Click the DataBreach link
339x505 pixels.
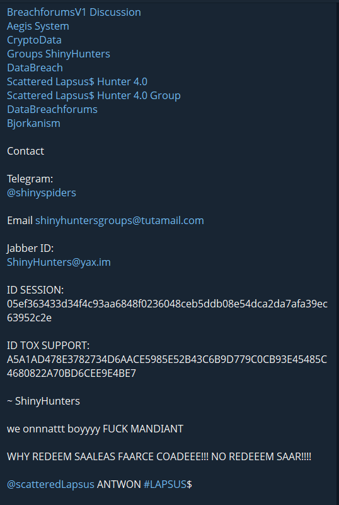[35, 68]
